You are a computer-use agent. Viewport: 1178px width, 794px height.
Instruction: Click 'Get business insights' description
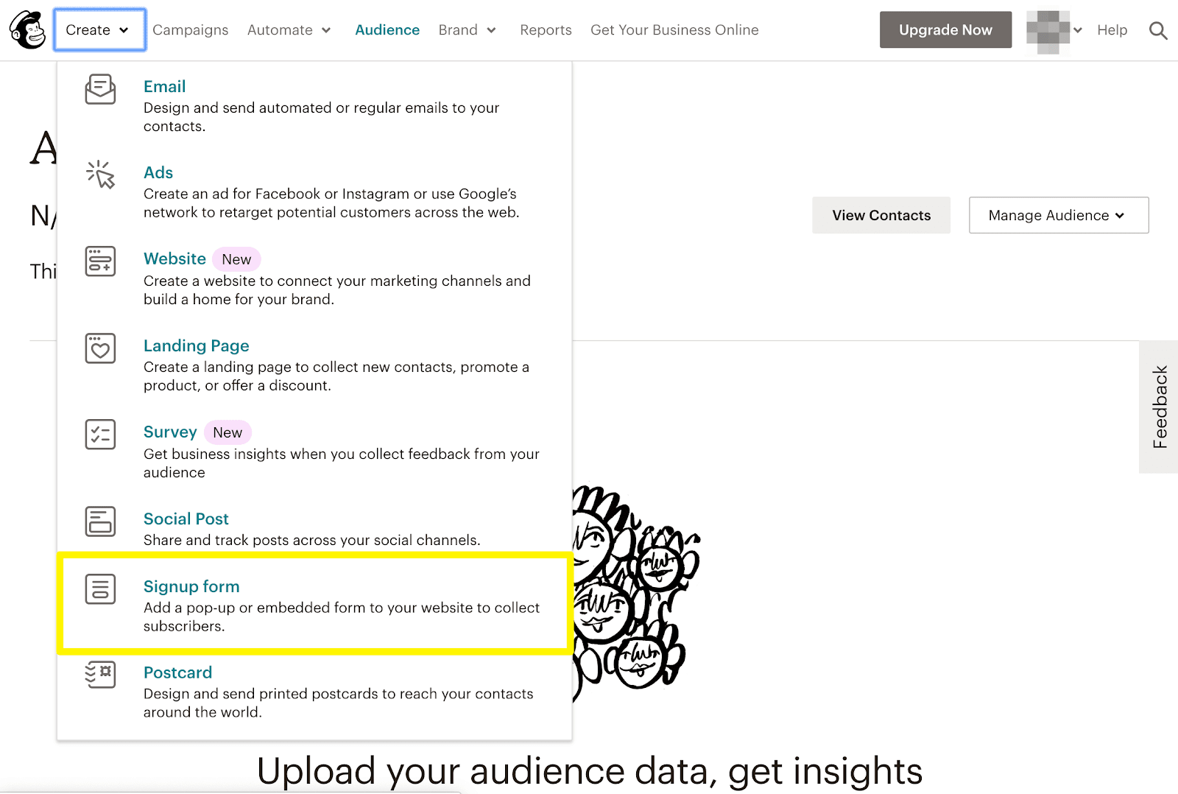click(x=342, y=463)
